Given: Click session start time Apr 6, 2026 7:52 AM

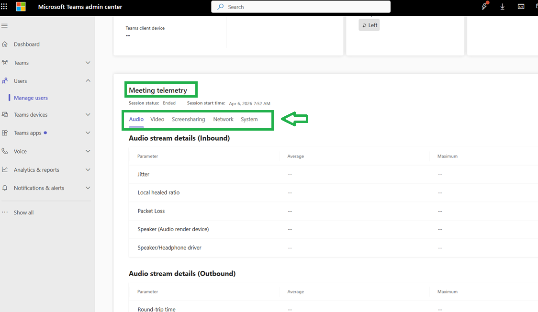Looking at the screenshot, I should [249, 103].
